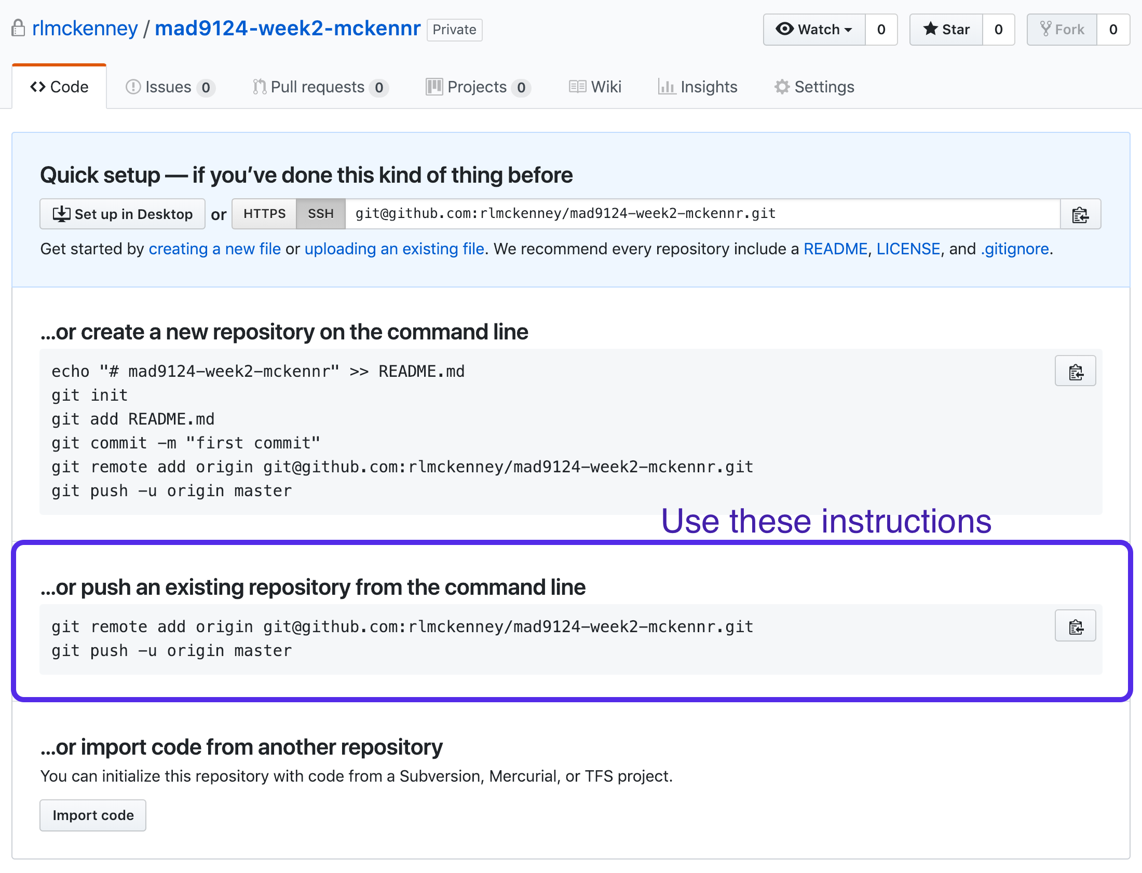
Task: Copy the push existing repository commands
Action: point(1075,626)
